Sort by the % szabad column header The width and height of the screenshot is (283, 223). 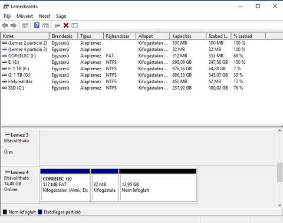[248, 36]
